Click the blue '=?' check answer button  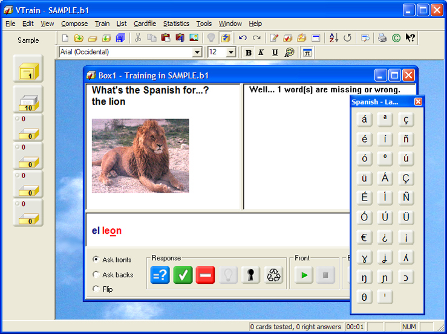pyautogui.click(x=160, y=275)
